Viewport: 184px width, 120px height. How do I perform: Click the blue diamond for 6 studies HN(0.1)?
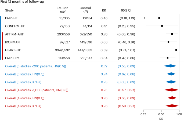[171, 74]
